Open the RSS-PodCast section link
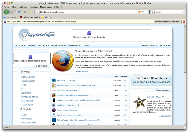 27,101
